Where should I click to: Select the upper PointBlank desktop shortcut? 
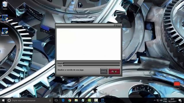5,19
